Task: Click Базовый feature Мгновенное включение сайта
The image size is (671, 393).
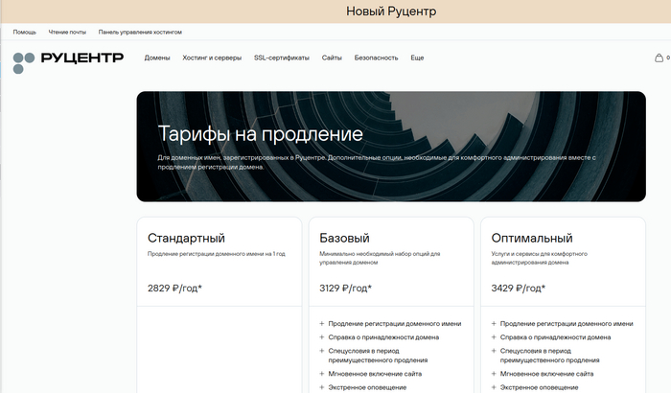Action: pos(375,374)
